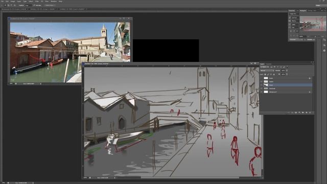Open the File menu

[x=2, y=2]
